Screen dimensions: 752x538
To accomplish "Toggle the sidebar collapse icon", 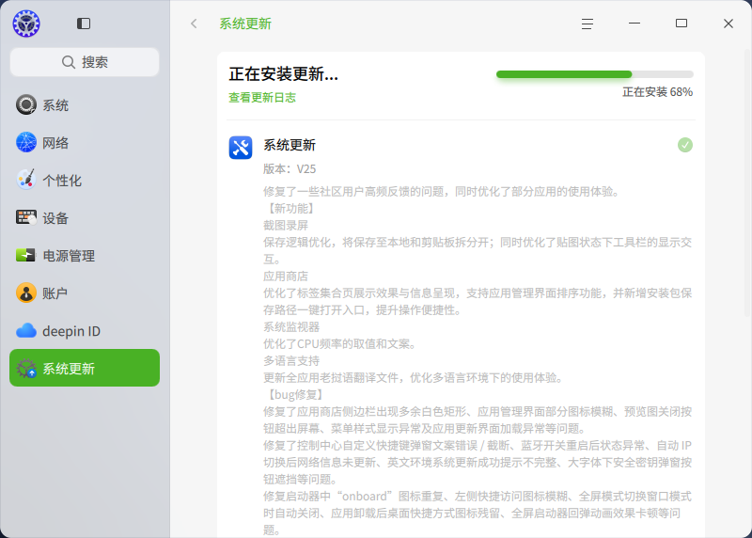I will [x=84, y=24].
